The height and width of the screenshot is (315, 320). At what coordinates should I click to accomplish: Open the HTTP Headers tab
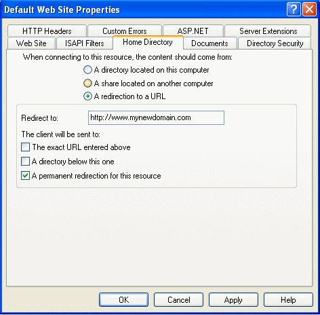[x=47, y=31]
